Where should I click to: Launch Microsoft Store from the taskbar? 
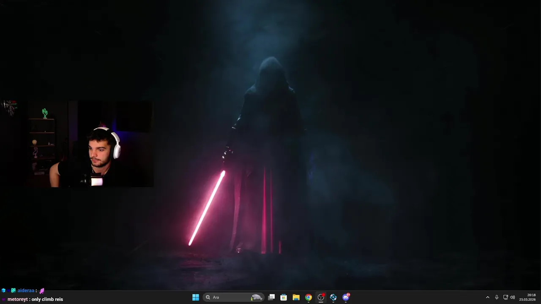tap(284, 297)
